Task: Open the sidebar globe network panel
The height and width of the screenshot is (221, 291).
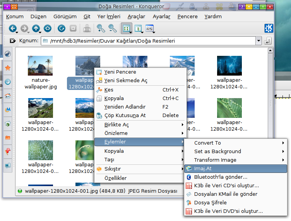Action: (x=8, y=82)
